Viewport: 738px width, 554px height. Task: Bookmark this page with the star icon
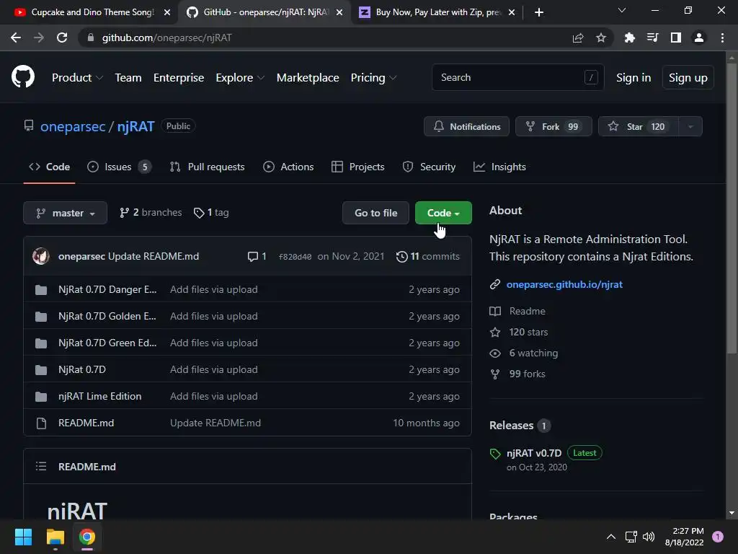(601, 38)
